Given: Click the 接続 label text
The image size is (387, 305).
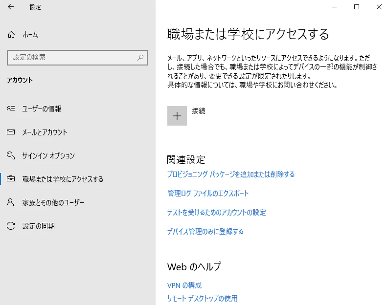Looking at the screenshot, I should click(x=199, y=111).
